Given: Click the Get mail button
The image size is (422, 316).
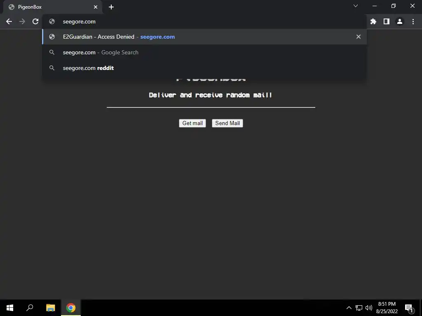Looking at the screenshot, I should (x=192, y=123).
